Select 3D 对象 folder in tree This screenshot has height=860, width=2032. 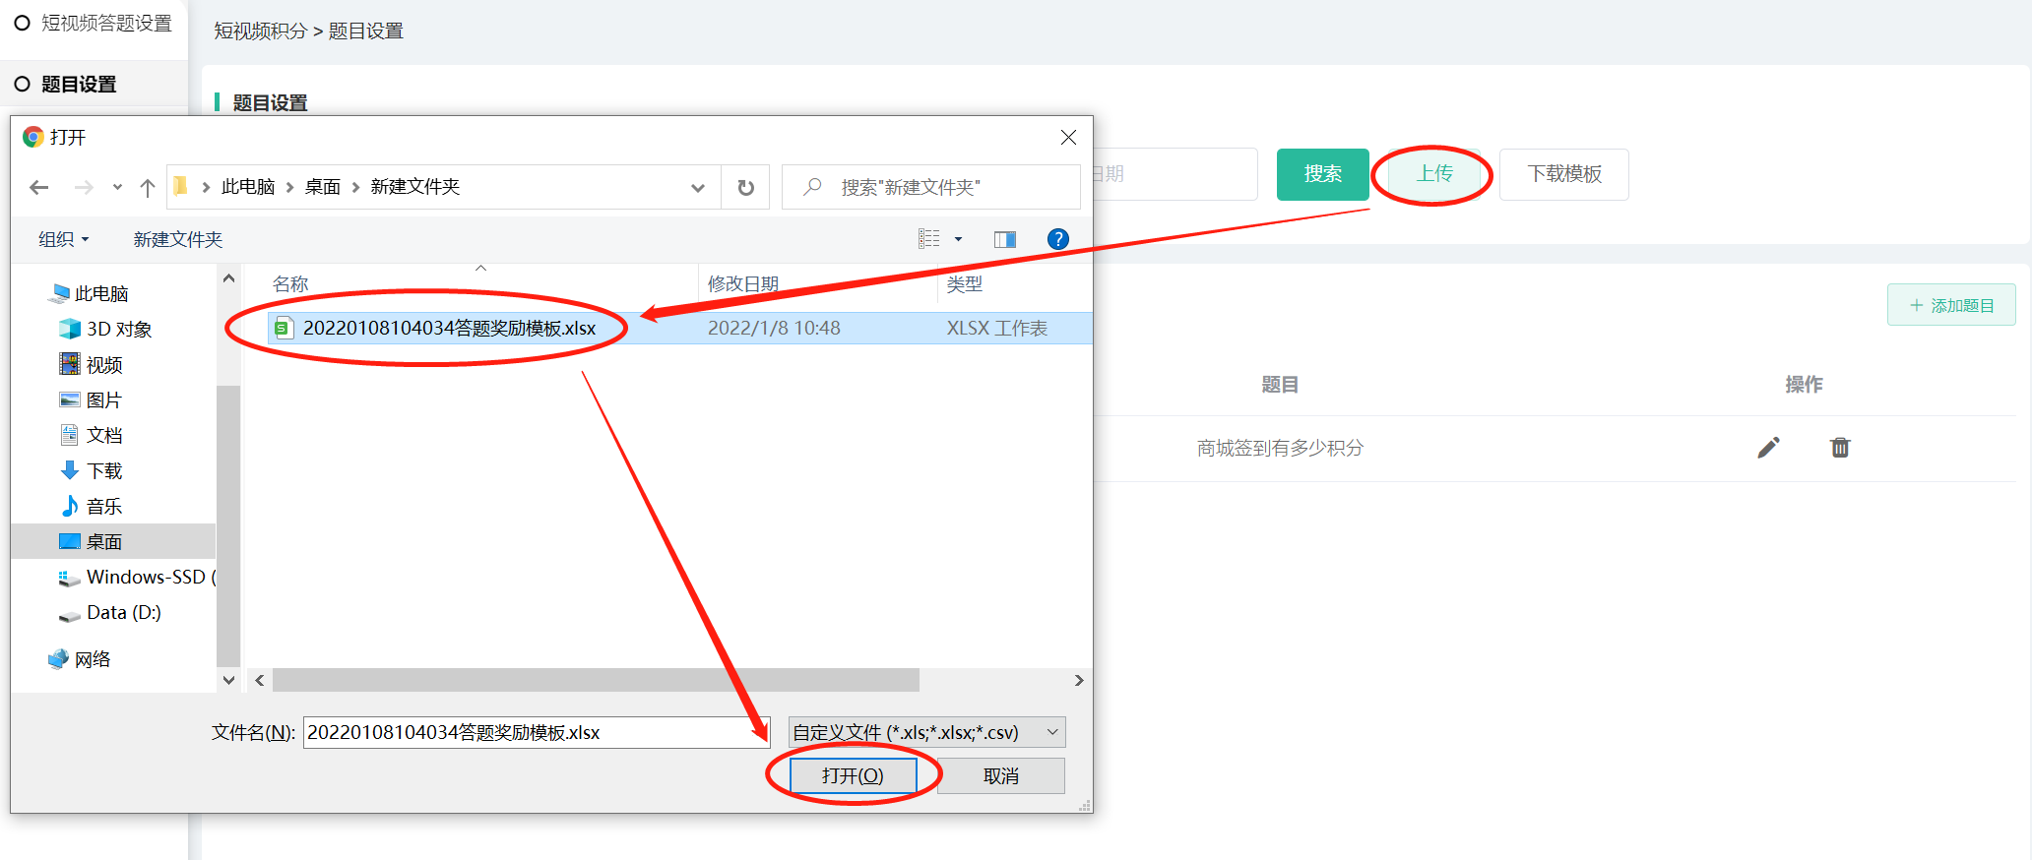pos(106,329)
